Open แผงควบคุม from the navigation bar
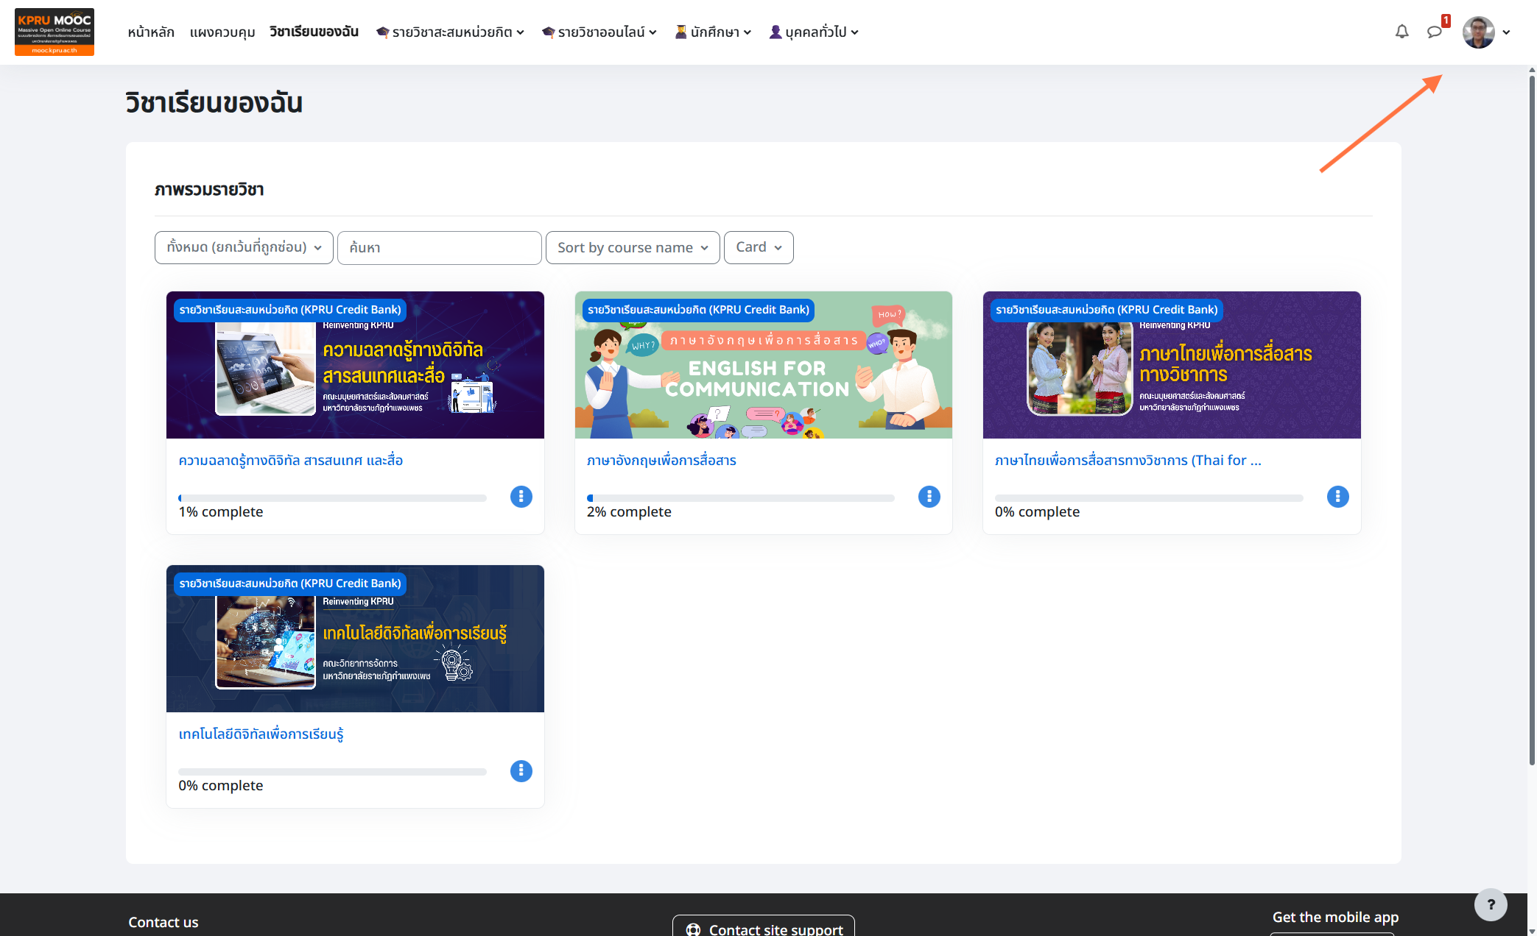Screen dimensions: 1537x936 click(x=222, y=32)
